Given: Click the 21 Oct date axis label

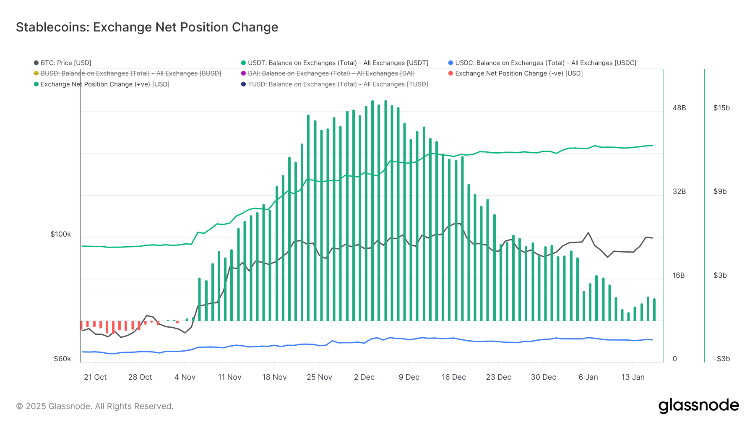Looking at the screenshot, I should click(x=95, y=377).
